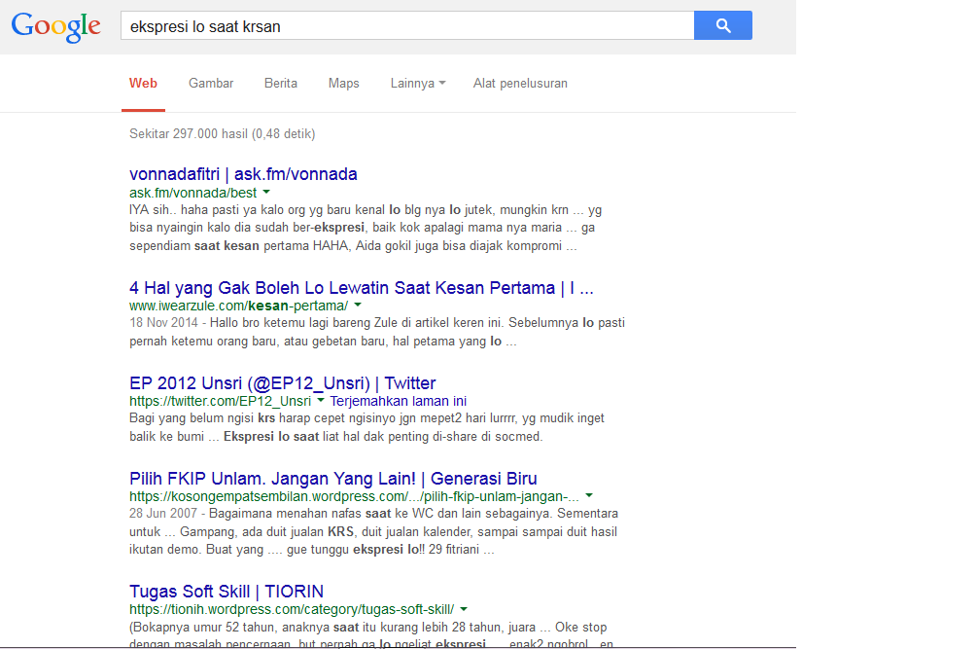Click green URL 'https://twitter.com/EP12_Unsri'

coord(220,401)
